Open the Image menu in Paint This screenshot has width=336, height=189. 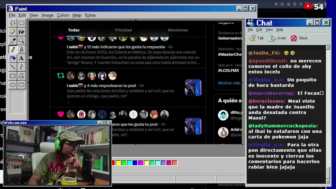[48, 15]
